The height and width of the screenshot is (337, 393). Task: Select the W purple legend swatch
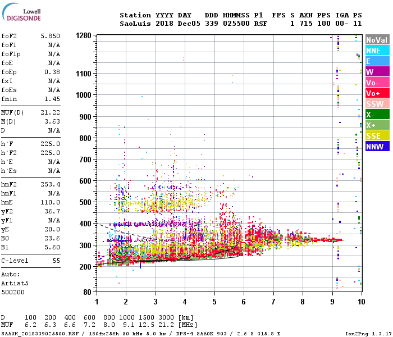click(377, 72)
